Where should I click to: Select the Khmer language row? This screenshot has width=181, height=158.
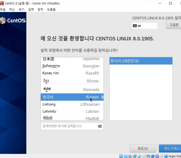tap(72, 81)
